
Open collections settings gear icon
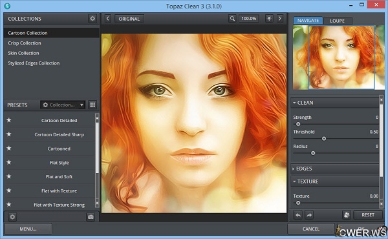92,19
